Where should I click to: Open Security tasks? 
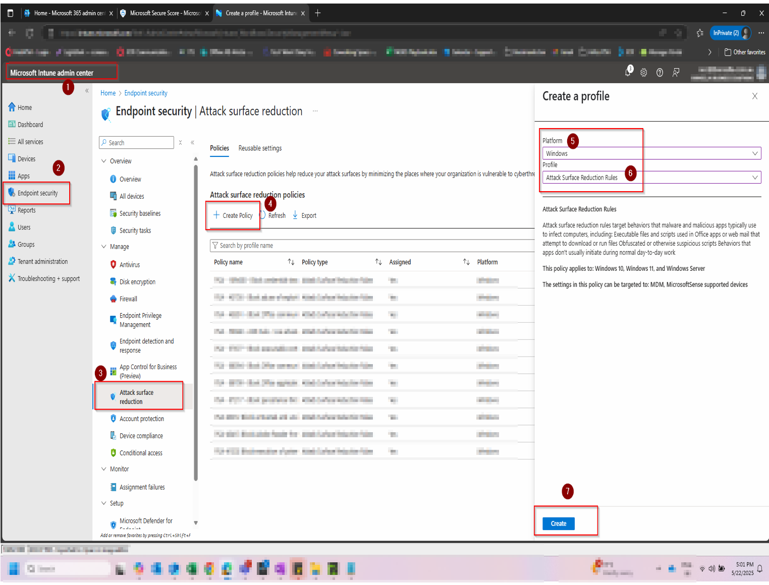pos(131,230)
